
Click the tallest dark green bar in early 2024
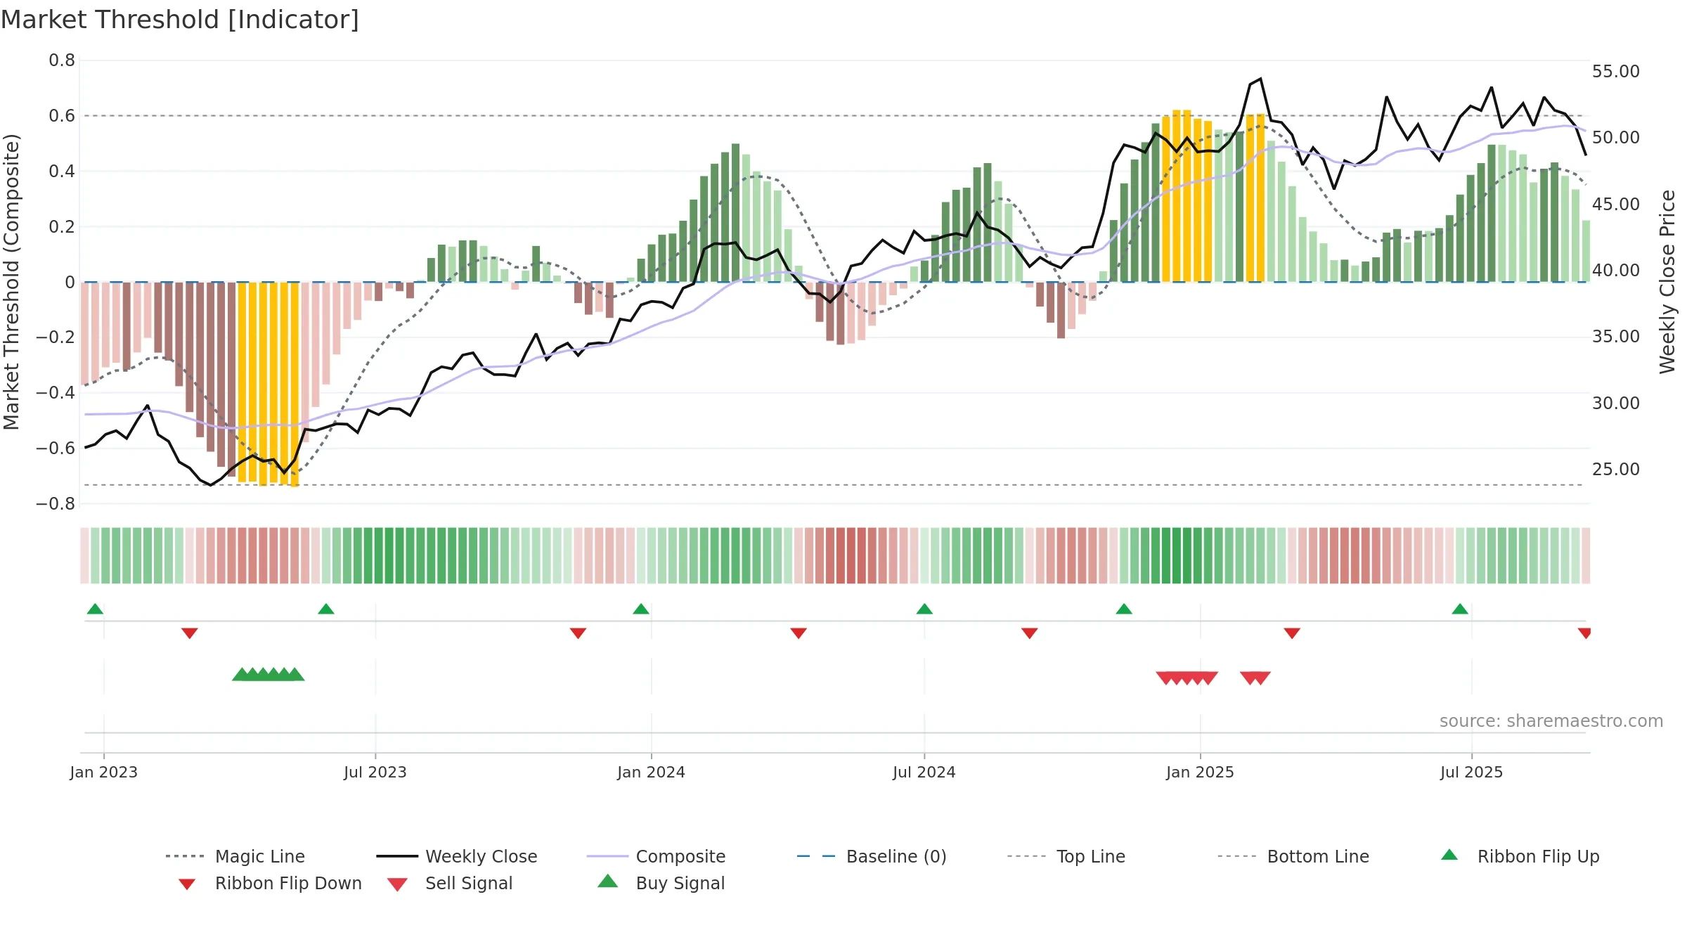(735, 213)
